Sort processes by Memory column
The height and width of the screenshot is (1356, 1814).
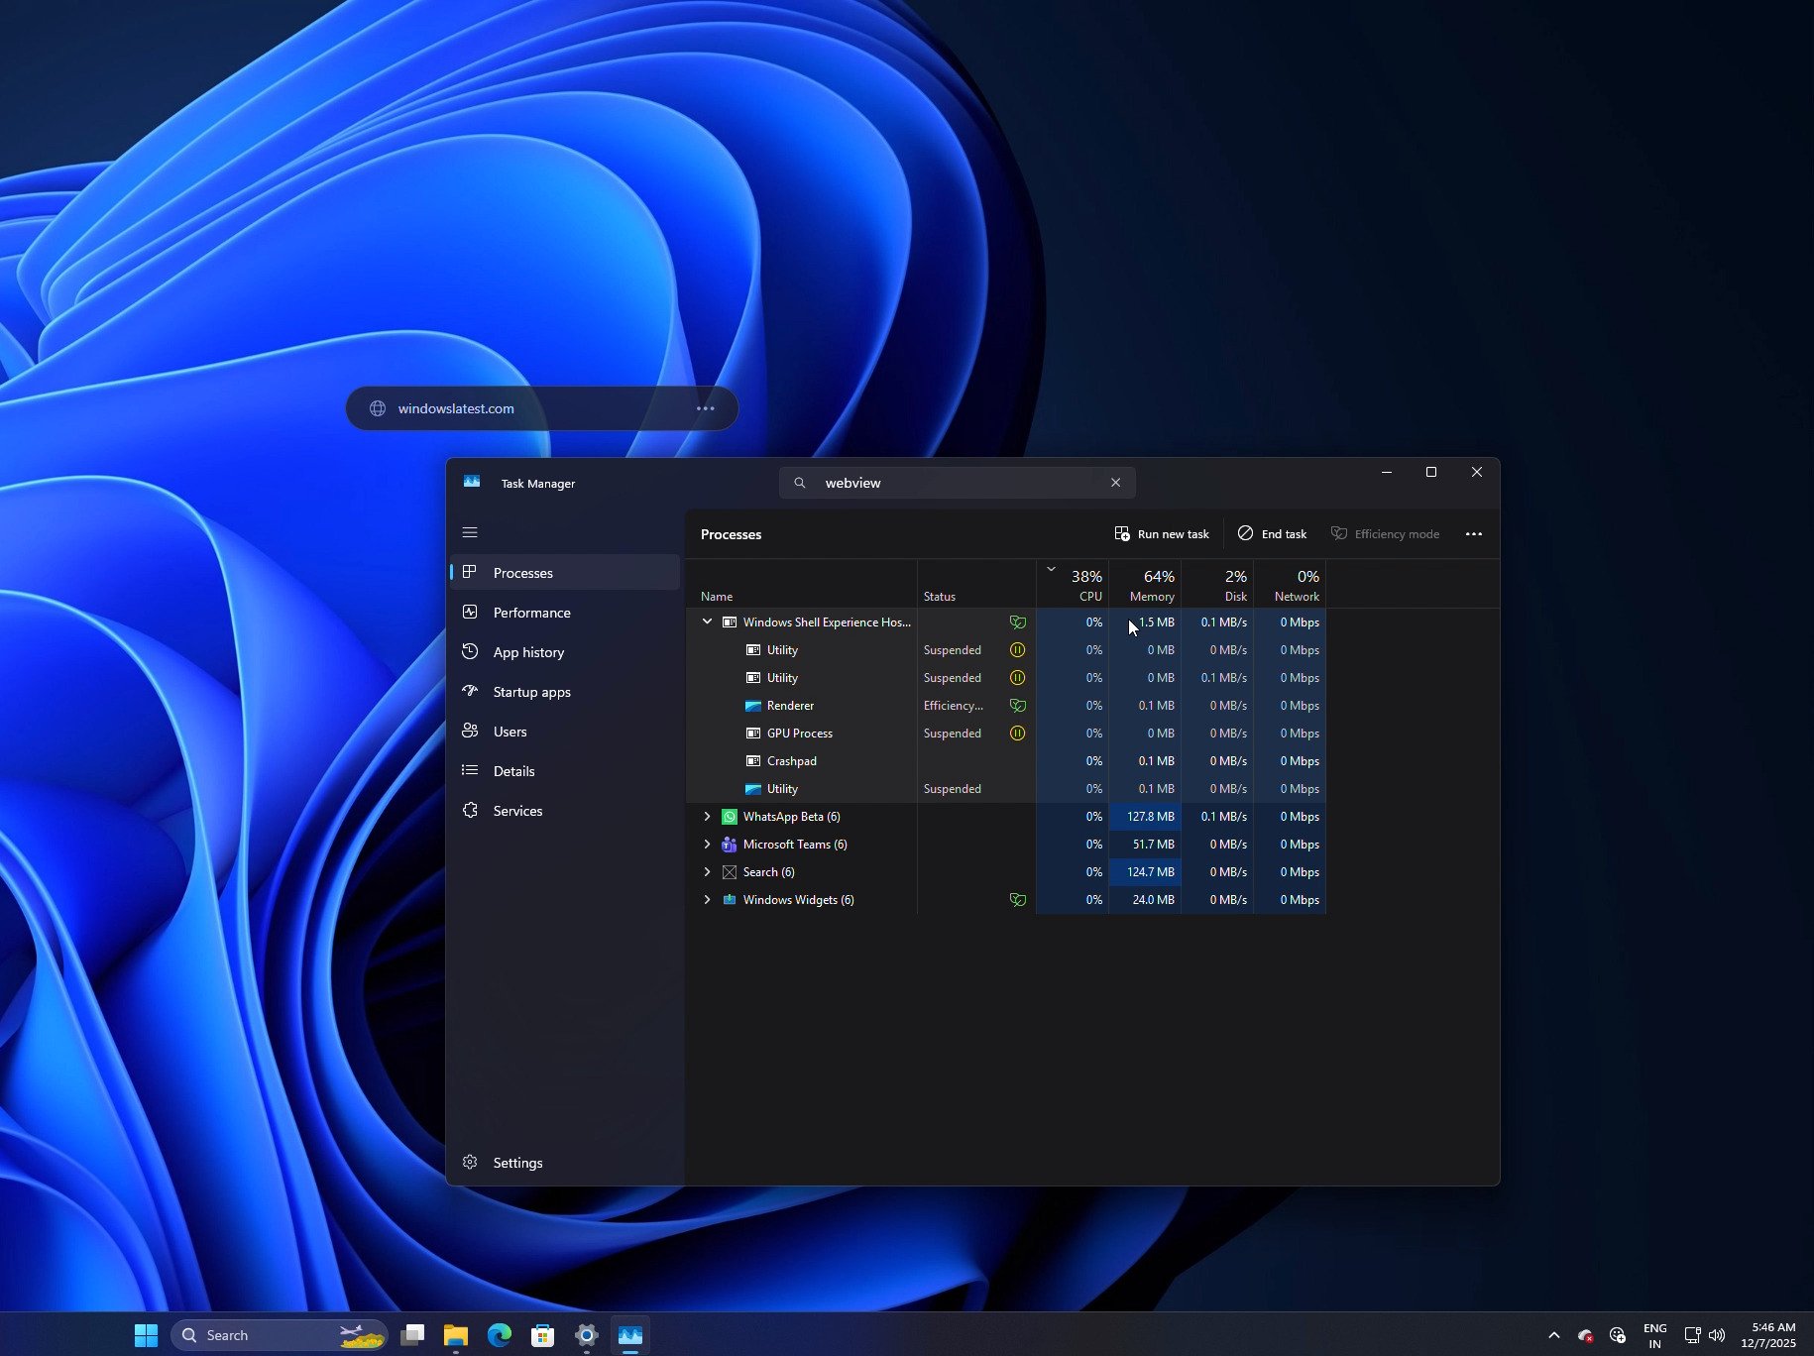coord(1150,585)
